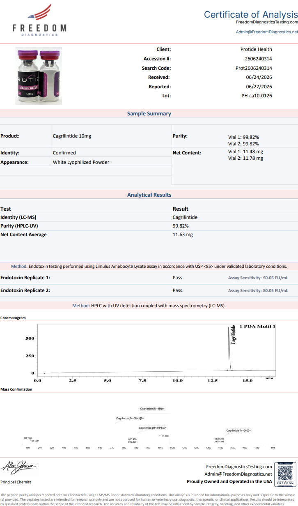298x506 pixels.
Task: Click the Cagrilintide [M+3H]3+ mass label
Action: (x=238, y=430)
